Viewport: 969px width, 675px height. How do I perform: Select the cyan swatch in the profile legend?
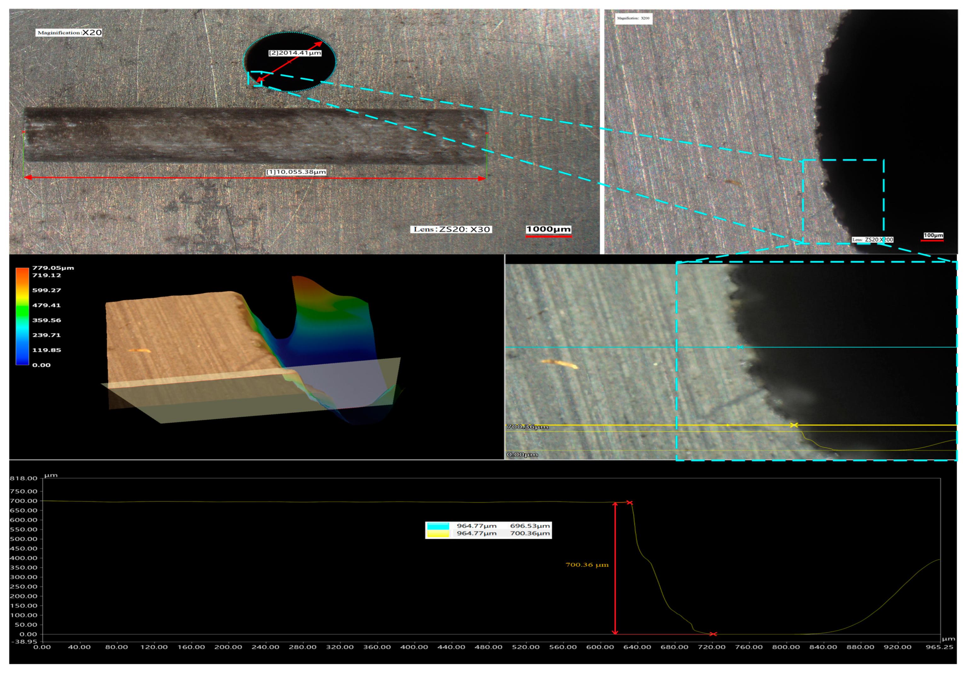(x=438, y=526)
